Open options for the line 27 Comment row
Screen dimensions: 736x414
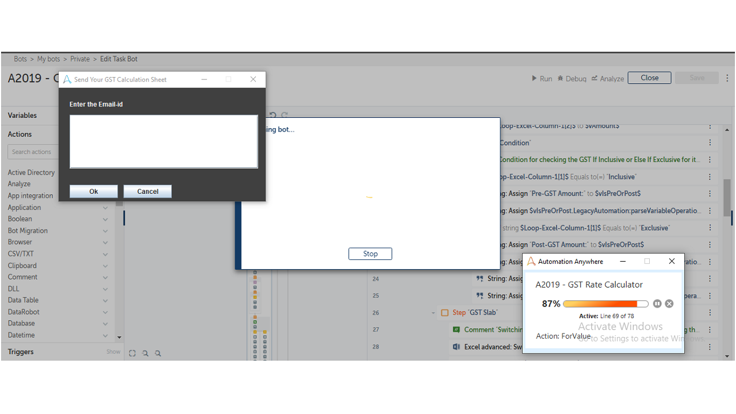[x=710, y=329]
